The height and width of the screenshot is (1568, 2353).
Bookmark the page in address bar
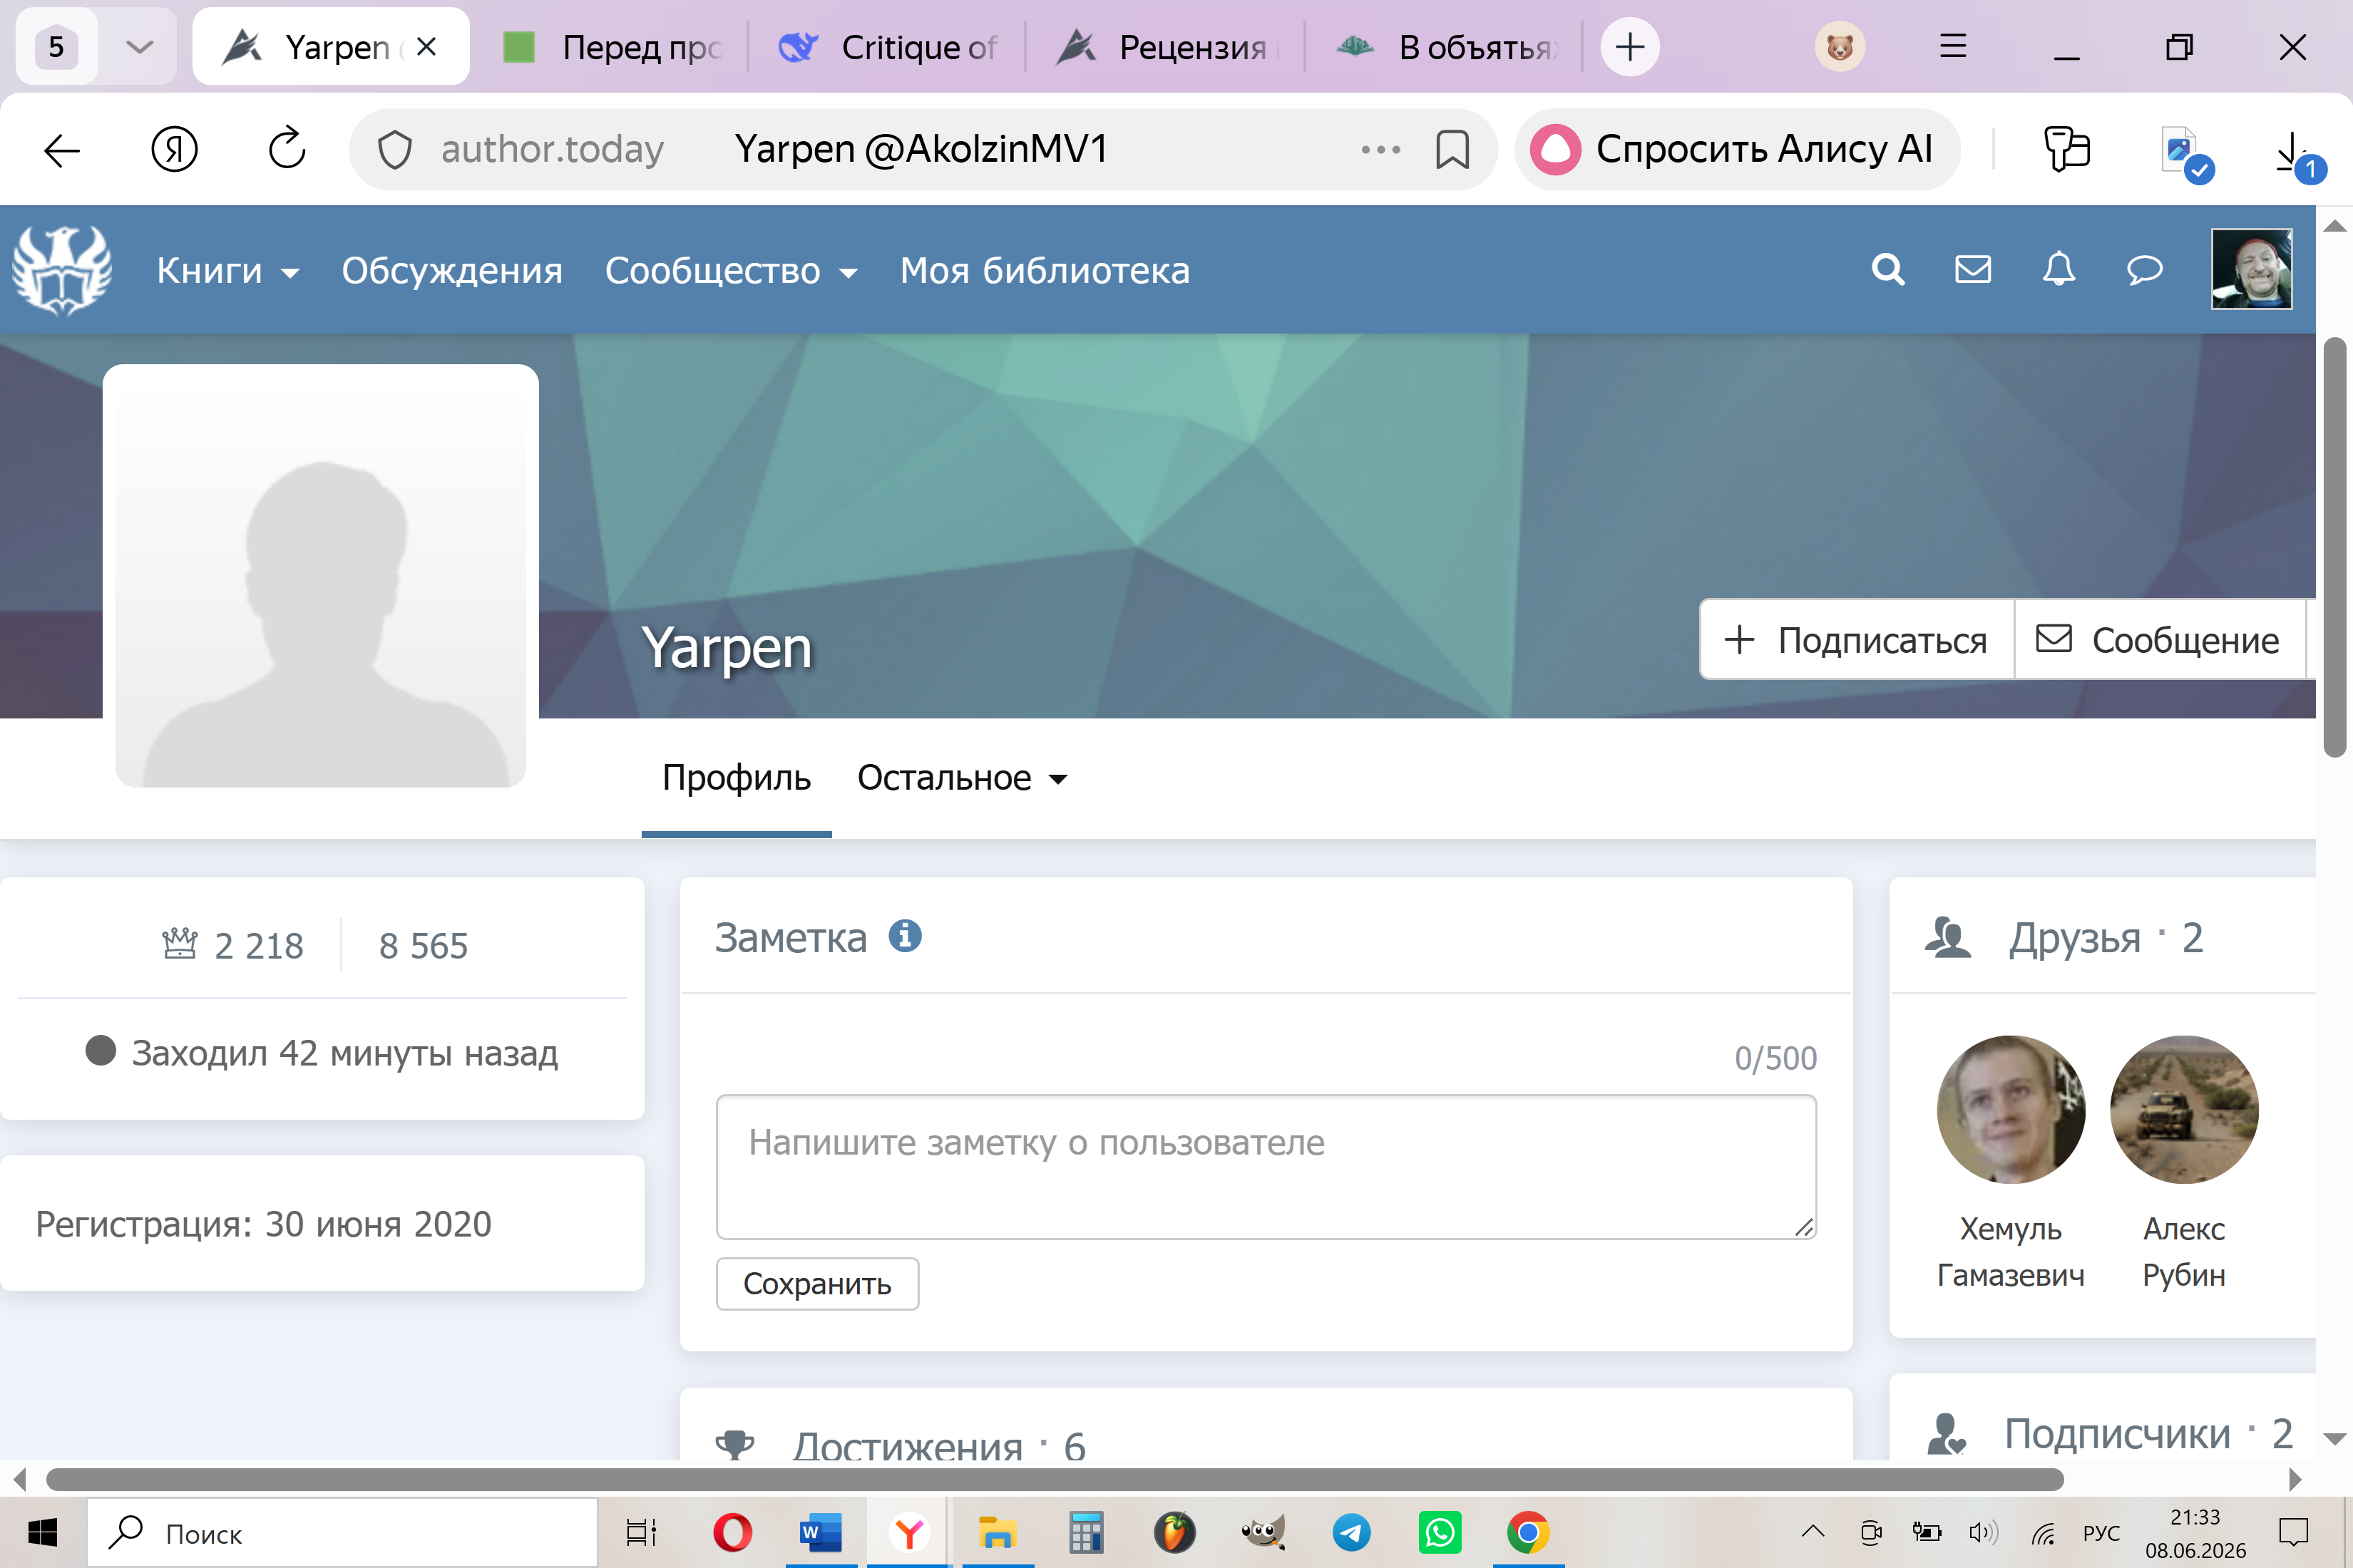[1452, 150]
